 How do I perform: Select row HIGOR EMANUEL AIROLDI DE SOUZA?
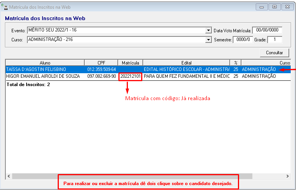coord(148,76)
